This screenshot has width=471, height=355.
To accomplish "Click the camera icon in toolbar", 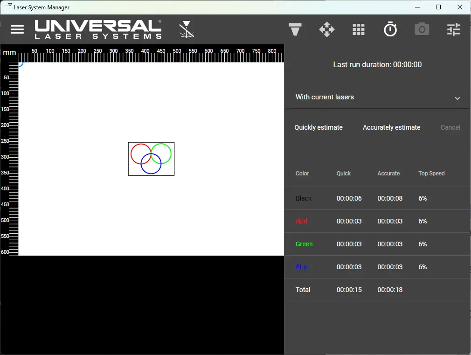I will click(x=422, y=29).
